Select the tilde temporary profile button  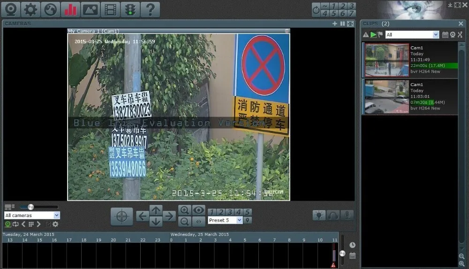coord(325,6)
